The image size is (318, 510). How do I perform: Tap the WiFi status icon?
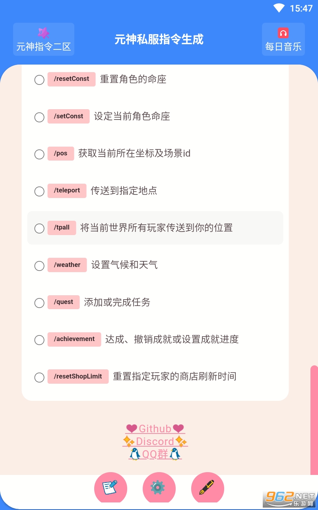click(x=279, y=8)
